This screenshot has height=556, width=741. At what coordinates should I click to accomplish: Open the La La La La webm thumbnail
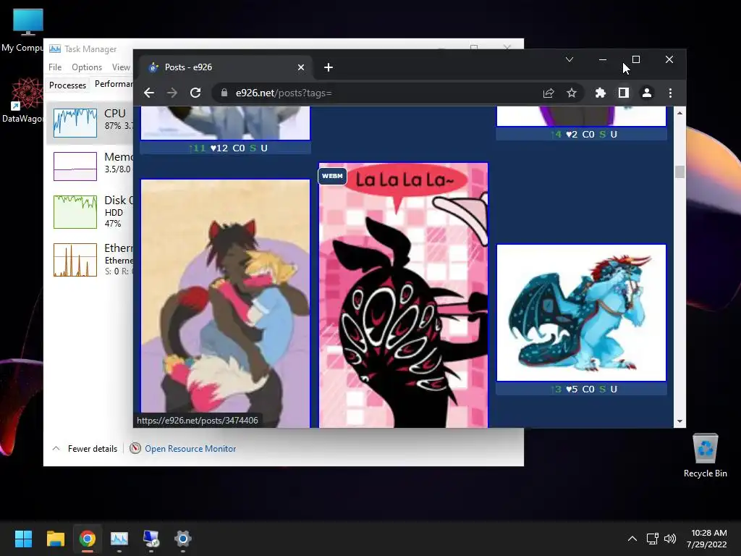(x=404, y=295)
